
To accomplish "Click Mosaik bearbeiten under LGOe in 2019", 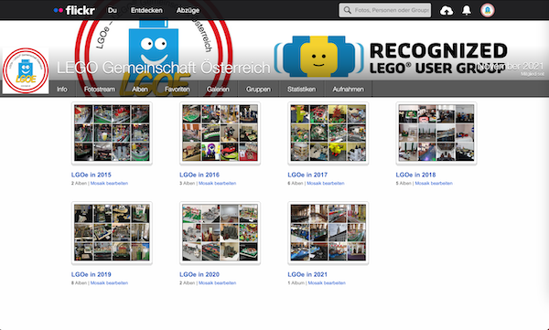I will (x=109, y=283).
